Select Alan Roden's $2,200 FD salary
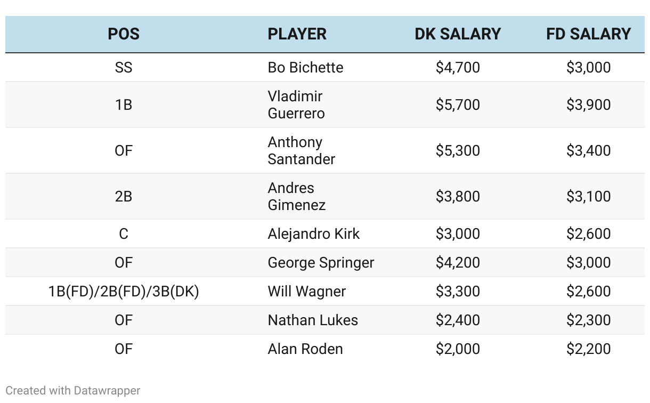Screen dimensions: 650x403 [x=588, y=349]
